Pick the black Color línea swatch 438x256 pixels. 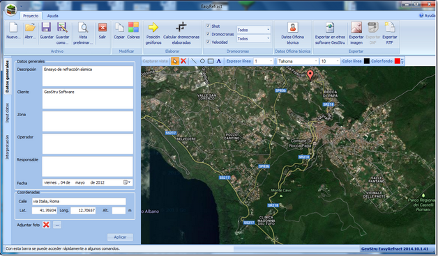pos(367,61)
